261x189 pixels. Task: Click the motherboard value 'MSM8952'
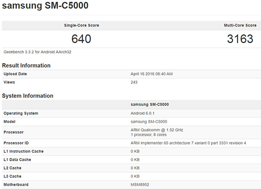140,185
